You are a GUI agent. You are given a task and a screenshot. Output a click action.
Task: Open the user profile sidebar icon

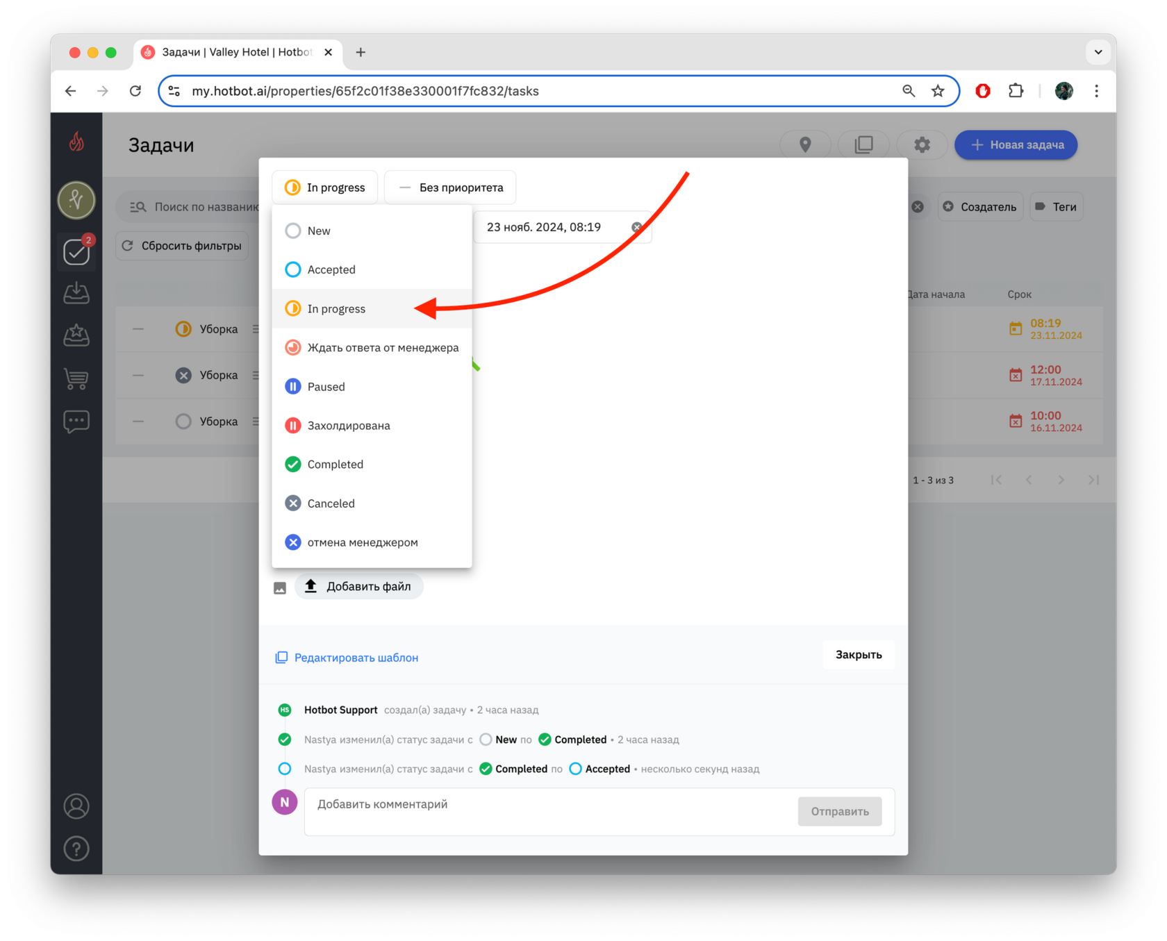pos(76,806)
